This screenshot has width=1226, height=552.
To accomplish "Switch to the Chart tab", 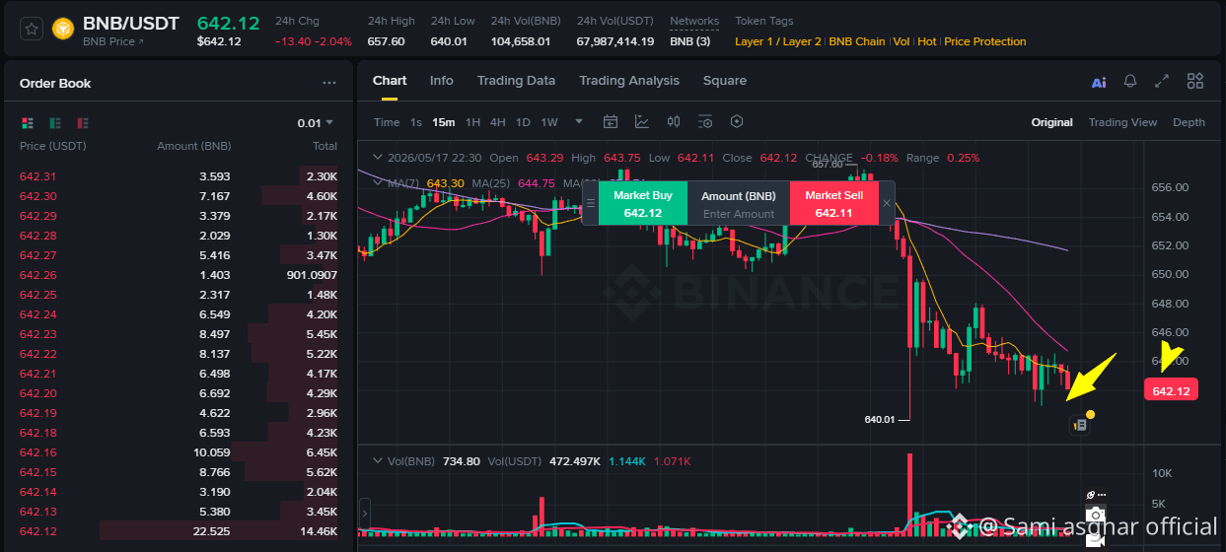I will pyautogui.click(x=390, y=81).
